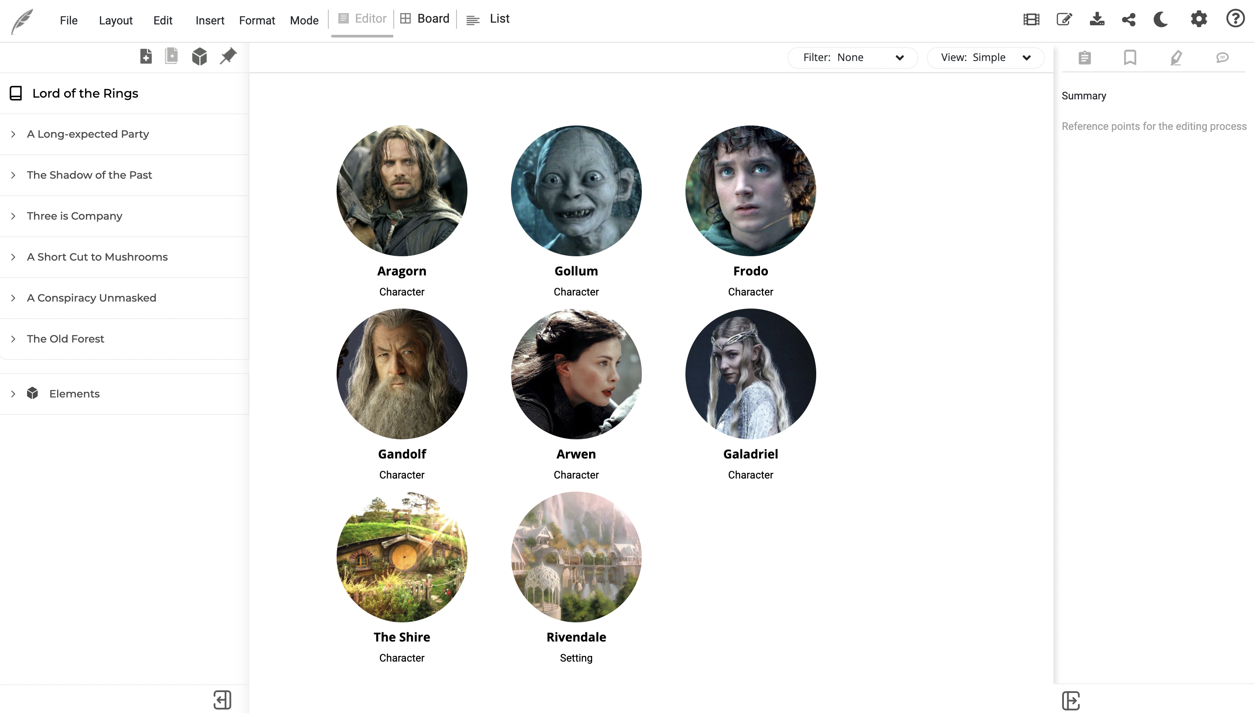Select the Lord of the Rings project title
The height and width of the screenshot is (713, 1254).
[x=85, y=93]
